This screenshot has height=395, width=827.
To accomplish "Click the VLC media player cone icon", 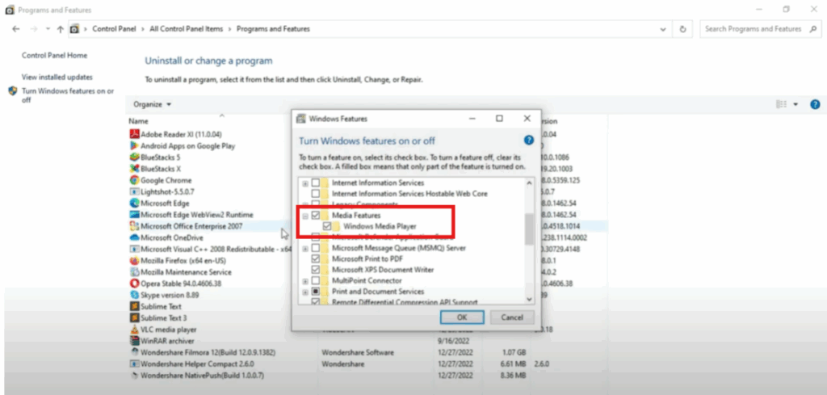I will click(134, 330).
